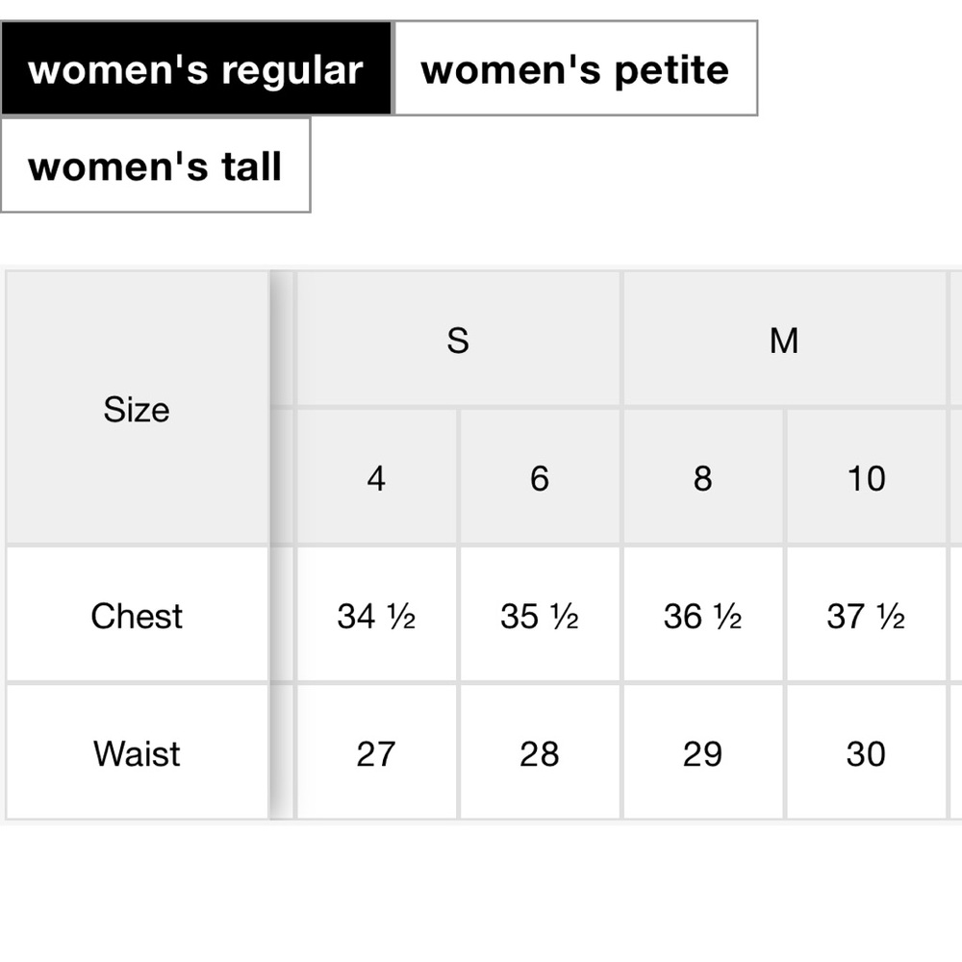962x962 pixels.
Task: Click the Chest row label
Action: point(137,615)
